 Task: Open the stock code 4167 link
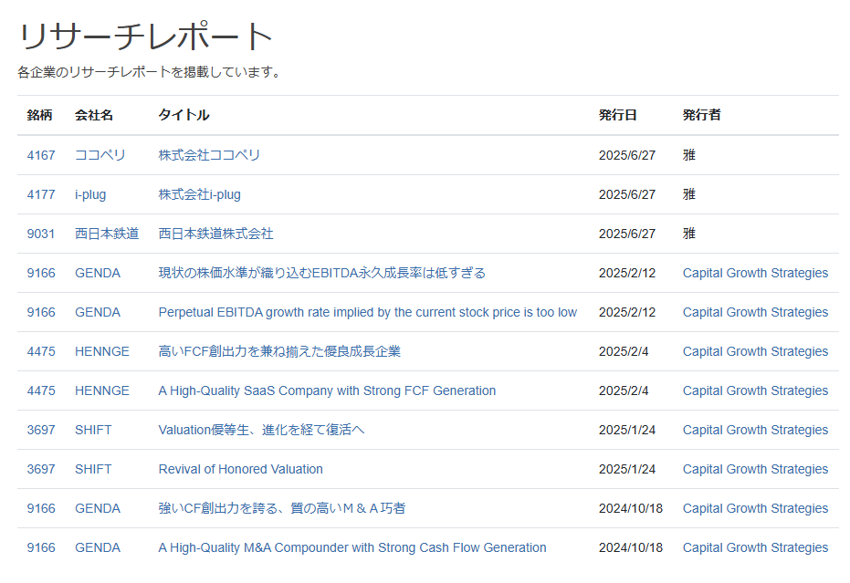pos(37,155)
